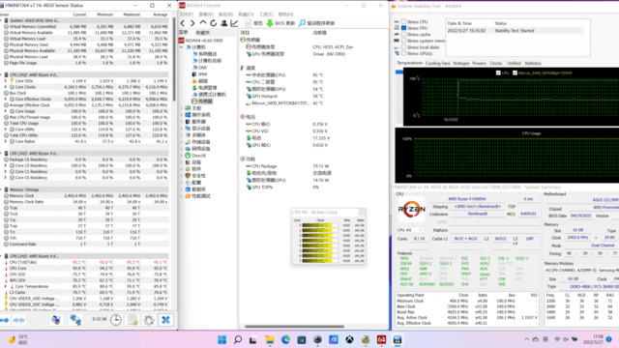Click the Ryzen logo in System Summary

411,210
